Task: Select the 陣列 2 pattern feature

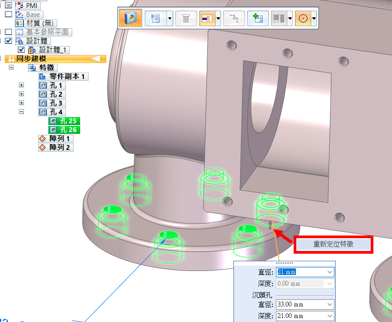Action: (56, 147)
